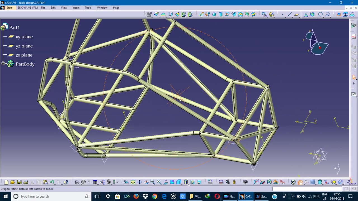The height and width of the screenshot is (201, 358).
Task: Click the Cylinder surface tool
Action: [221, 14]
